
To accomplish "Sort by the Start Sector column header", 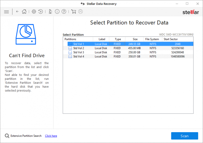I will [178, 39].
